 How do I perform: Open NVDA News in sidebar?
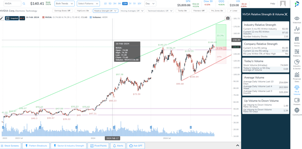click(297, 42)
